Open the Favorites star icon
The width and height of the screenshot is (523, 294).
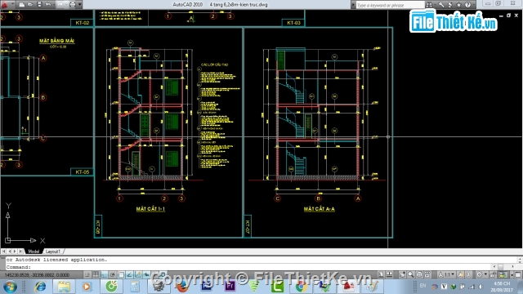tap(458, 5)
